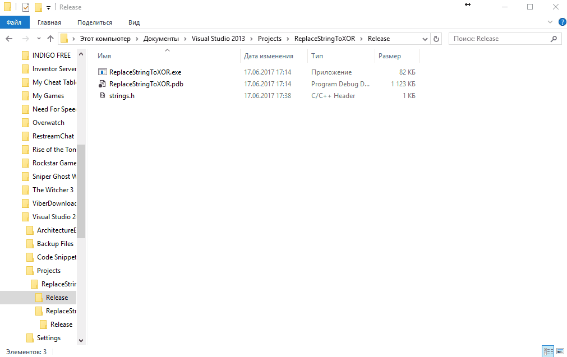Image resolution: width=567 pixels, height=357 pixels.
Task: Open Customize Quick Access Toolbar dropdown
Action: 49,7
